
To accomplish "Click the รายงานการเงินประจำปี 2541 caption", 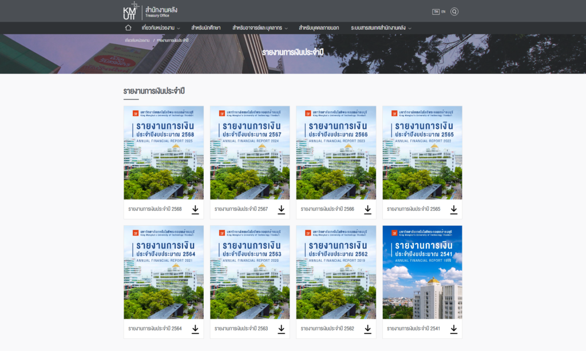I will point(413,329).
